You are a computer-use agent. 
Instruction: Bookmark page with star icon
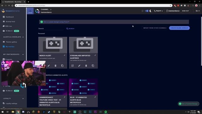point(170,5)
